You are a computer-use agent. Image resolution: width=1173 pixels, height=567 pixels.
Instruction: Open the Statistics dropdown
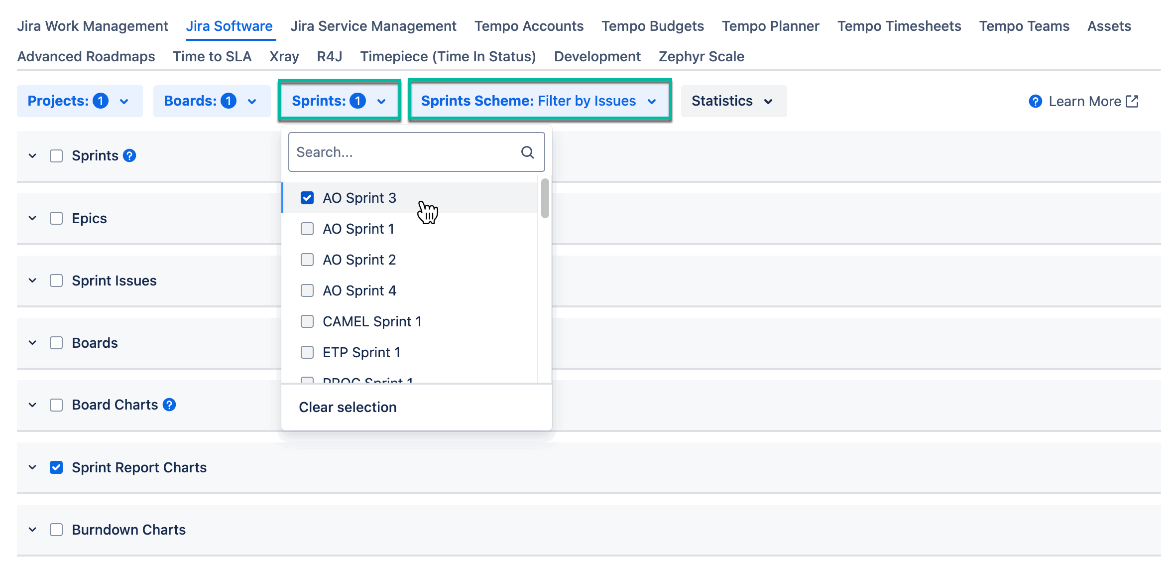[733, 101]
